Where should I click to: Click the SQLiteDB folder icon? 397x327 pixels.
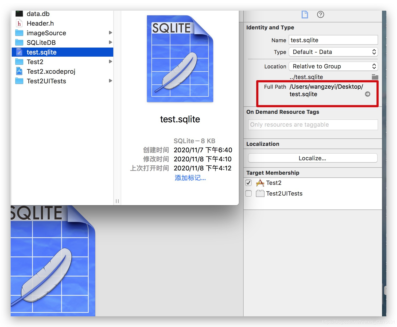(19, 42)
